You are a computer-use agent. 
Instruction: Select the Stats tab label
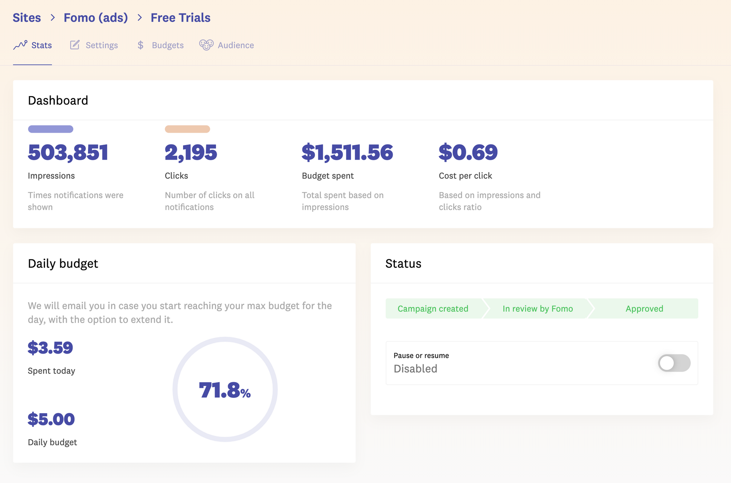[42, 45]
